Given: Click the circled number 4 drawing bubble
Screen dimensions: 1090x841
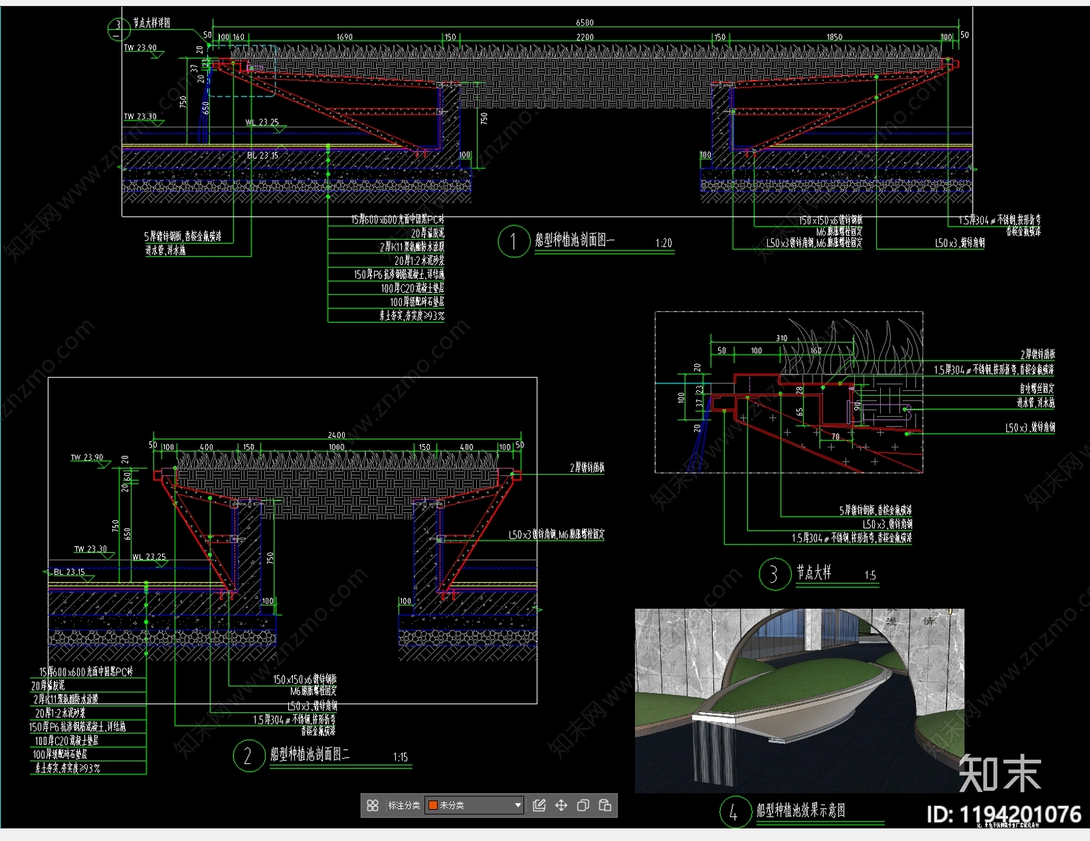Looking at the screenshot, I should pos(734,812).
